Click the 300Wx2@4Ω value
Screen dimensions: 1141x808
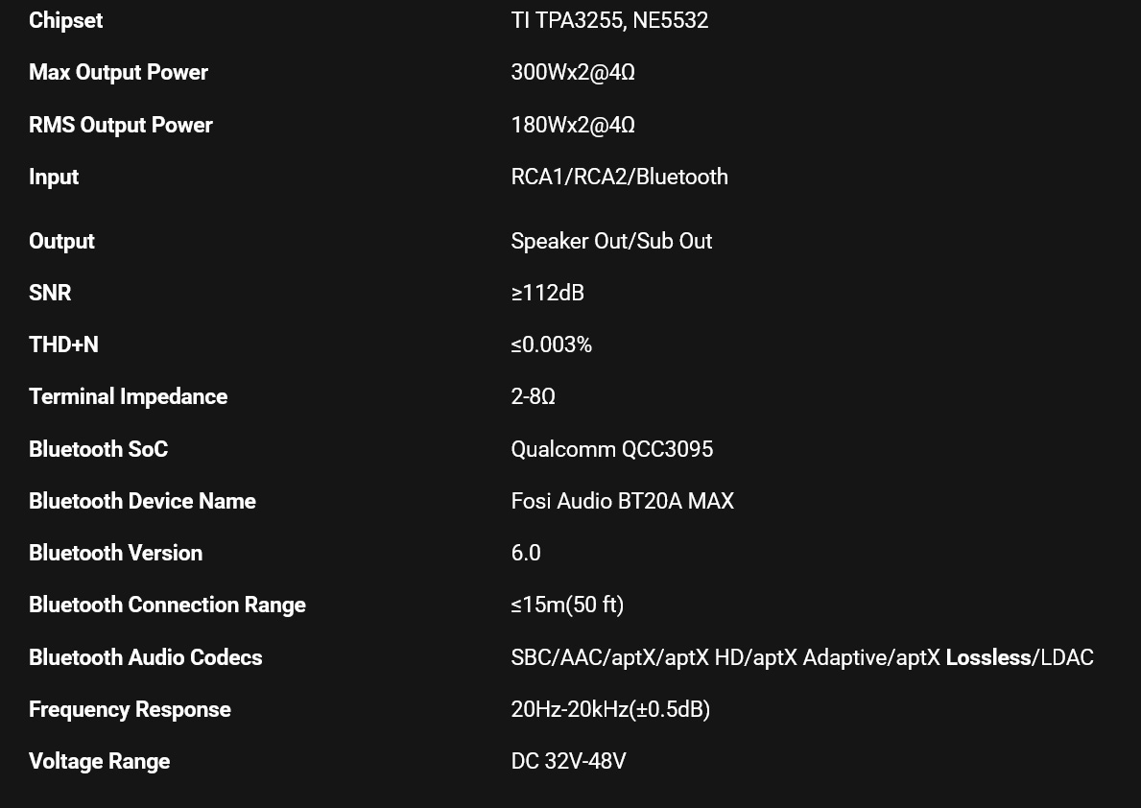[x=573, y=73]
